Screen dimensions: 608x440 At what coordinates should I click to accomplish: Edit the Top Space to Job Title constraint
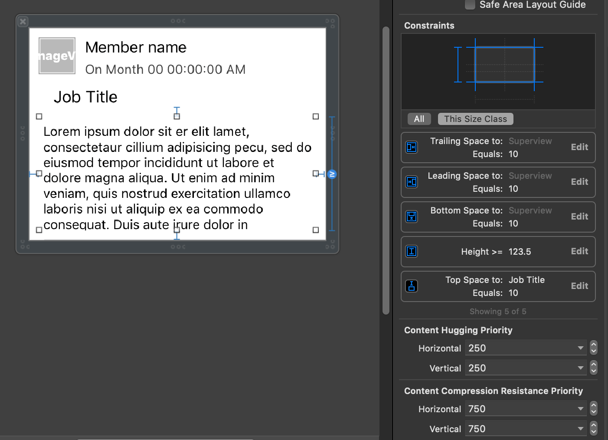coord(579,286)
